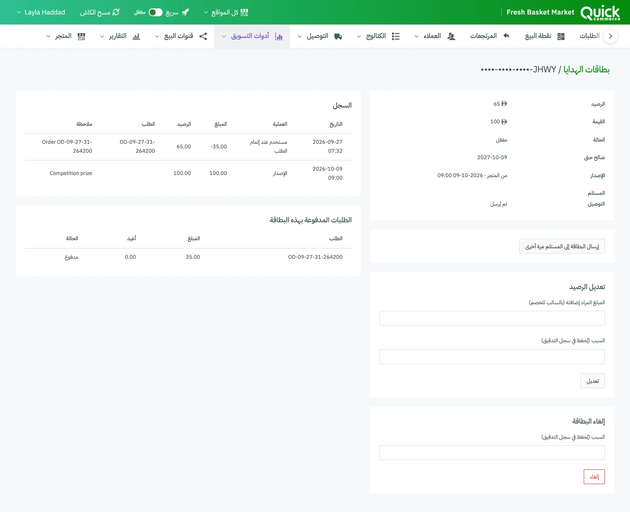
Task: Click the السجل log heading
Action: 342,105
